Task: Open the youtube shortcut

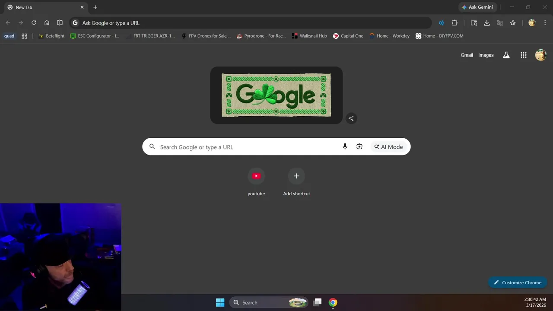Action: [256, 182]
